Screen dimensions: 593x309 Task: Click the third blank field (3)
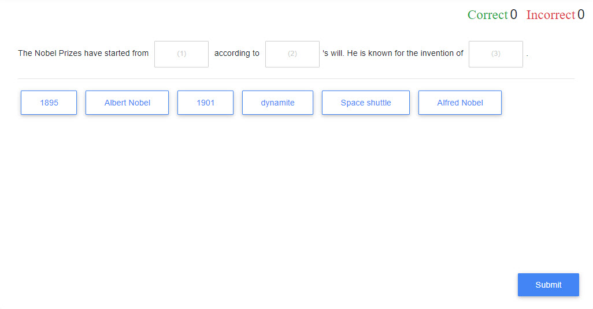pyautogui.click(x=496, y=54)
